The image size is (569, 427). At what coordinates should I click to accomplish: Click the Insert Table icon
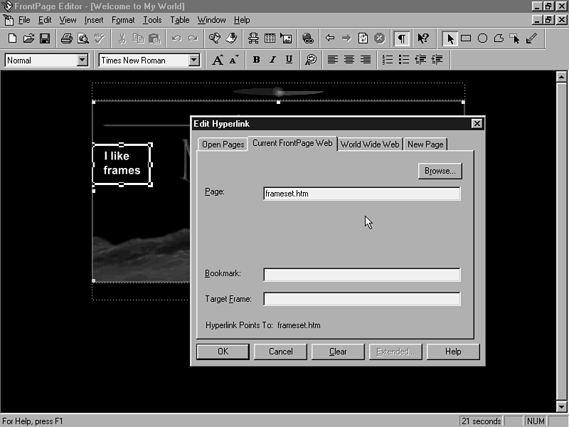click(x=270, y=38)
